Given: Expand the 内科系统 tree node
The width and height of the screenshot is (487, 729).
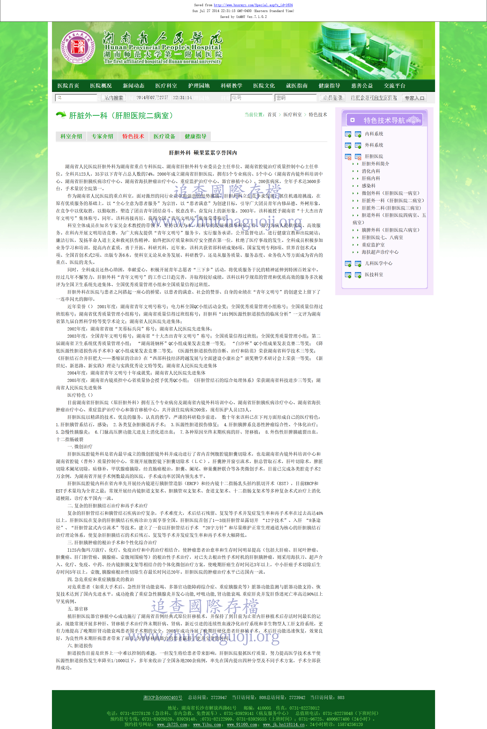Looking at the screenshot, I should pos(348,134).
